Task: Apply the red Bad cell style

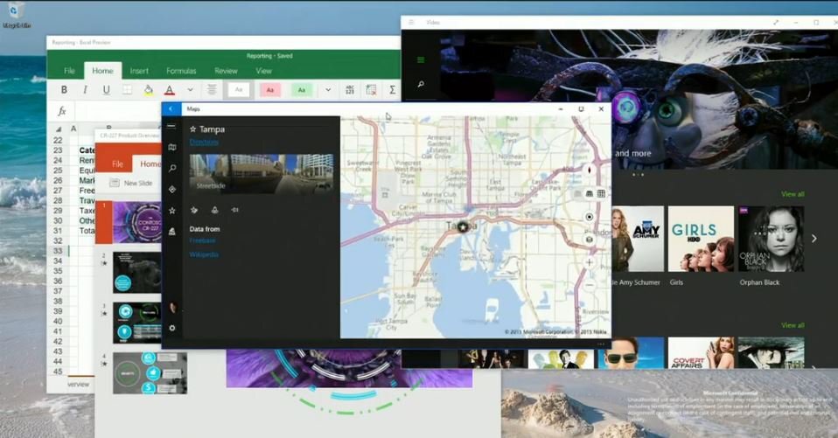Action: point(270,90)
